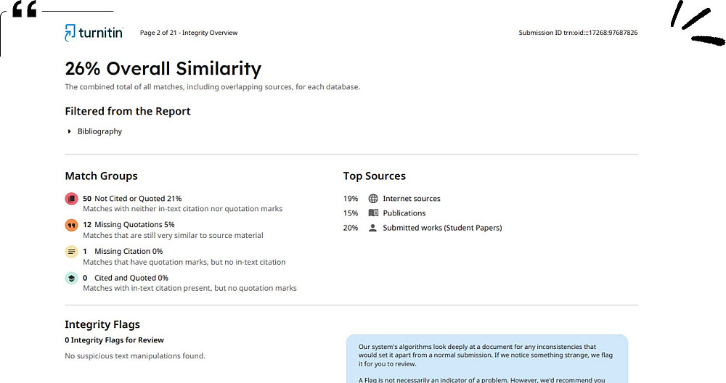726x383 pixels.
Task: Open Submitted works (Student Papers) entry
Action: (x=442, y=228)
